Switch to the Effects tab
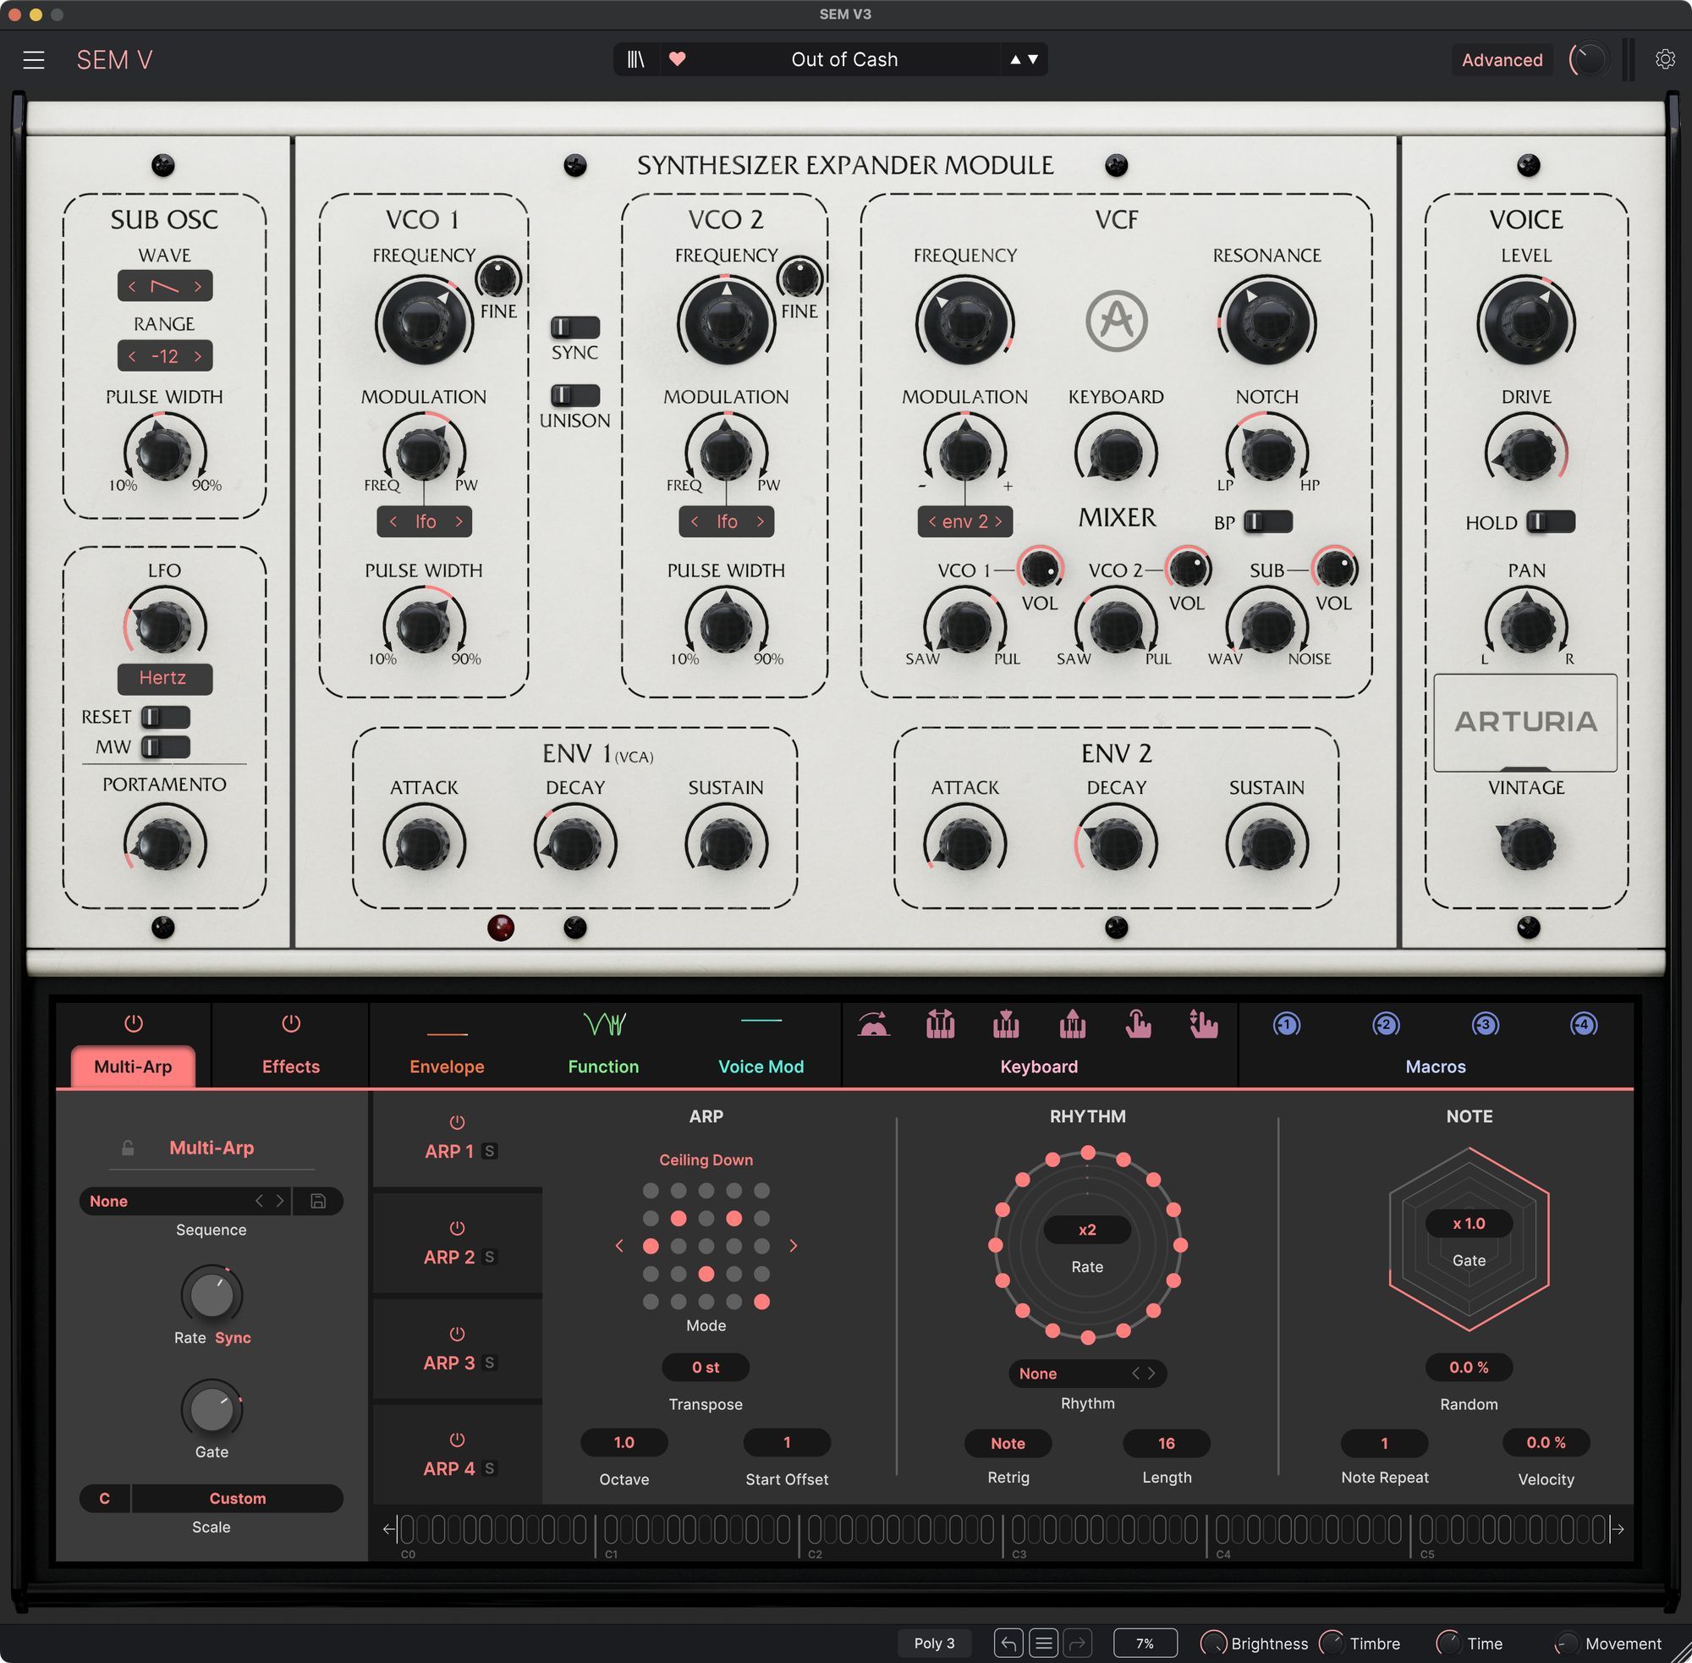 tap(290, 1066)
